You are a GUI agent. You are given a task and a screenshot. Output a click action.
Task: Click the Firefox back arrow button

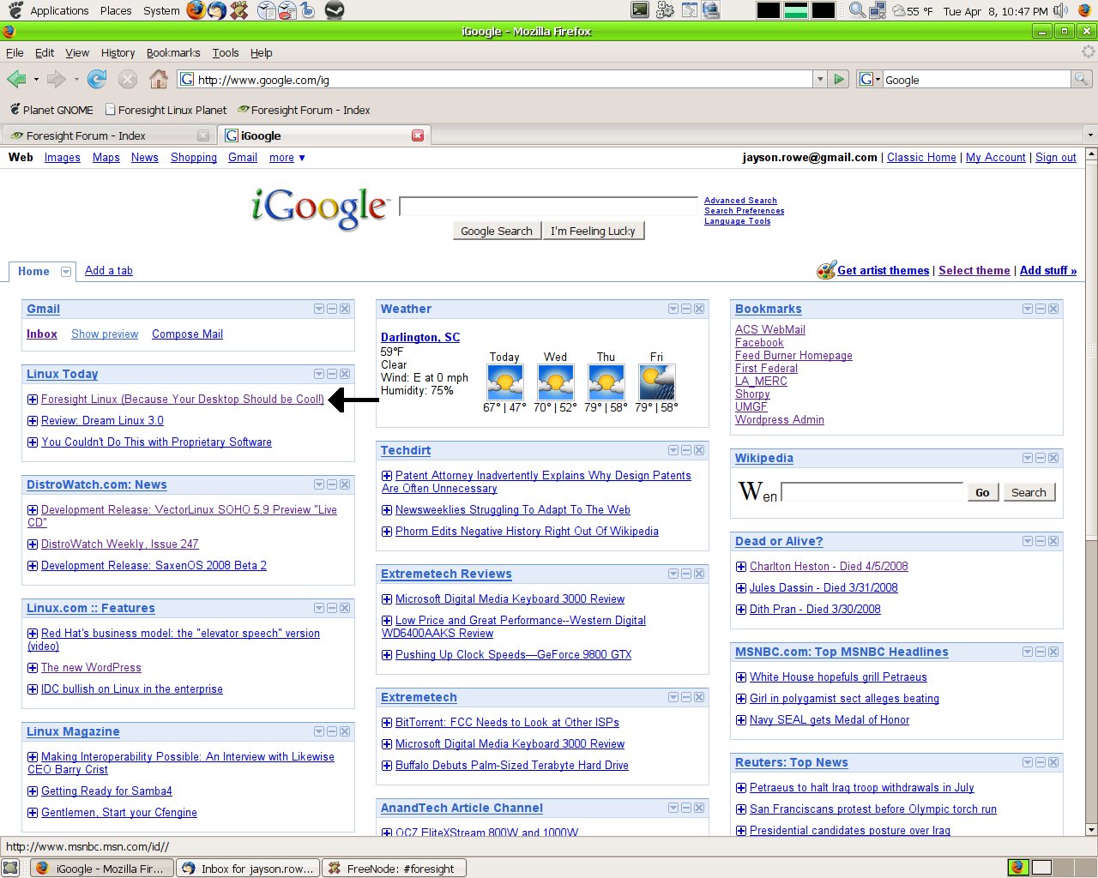pos(16,80)
